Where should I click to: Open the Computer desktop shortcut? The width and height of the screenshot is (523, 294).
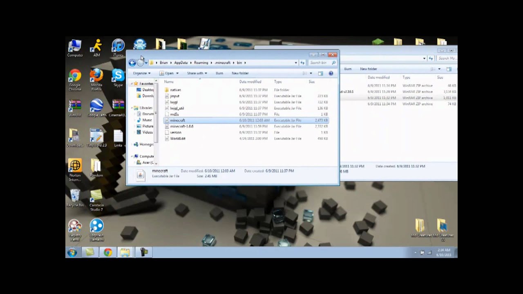coord(75,48)
